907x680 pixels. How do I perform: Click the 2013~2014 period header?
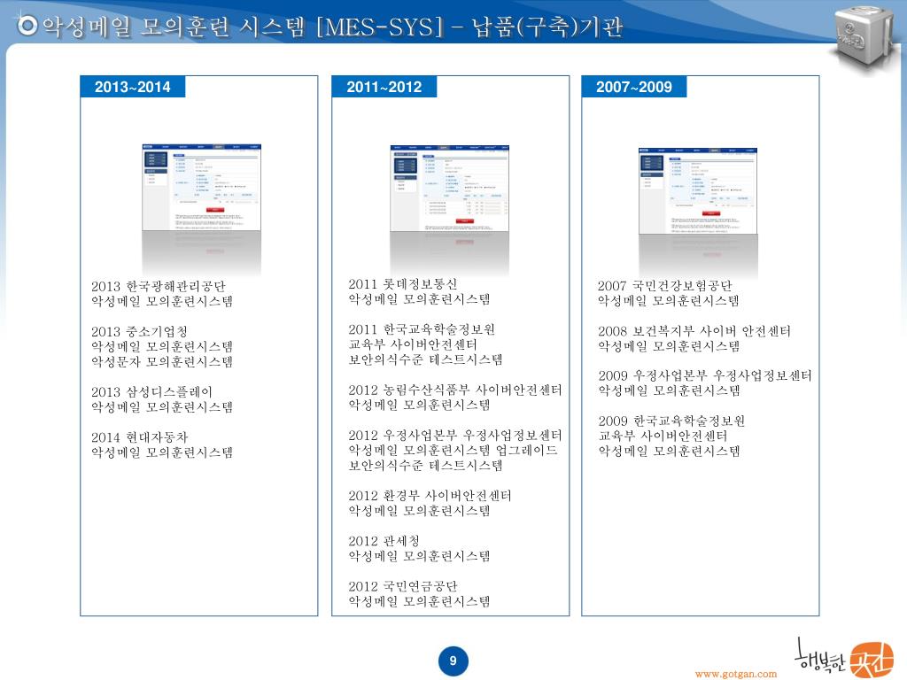[133, 87]
